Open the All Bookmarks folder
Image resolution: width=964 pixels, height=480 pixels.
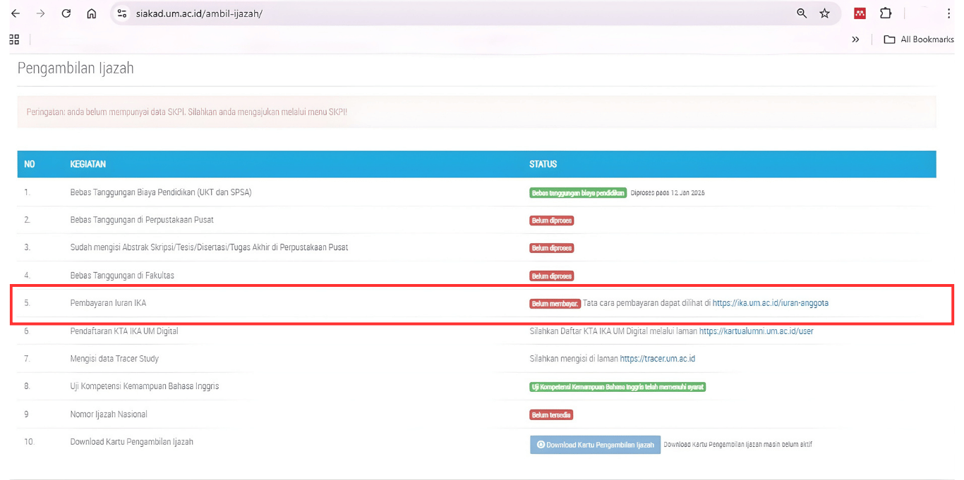pos(919,39)
